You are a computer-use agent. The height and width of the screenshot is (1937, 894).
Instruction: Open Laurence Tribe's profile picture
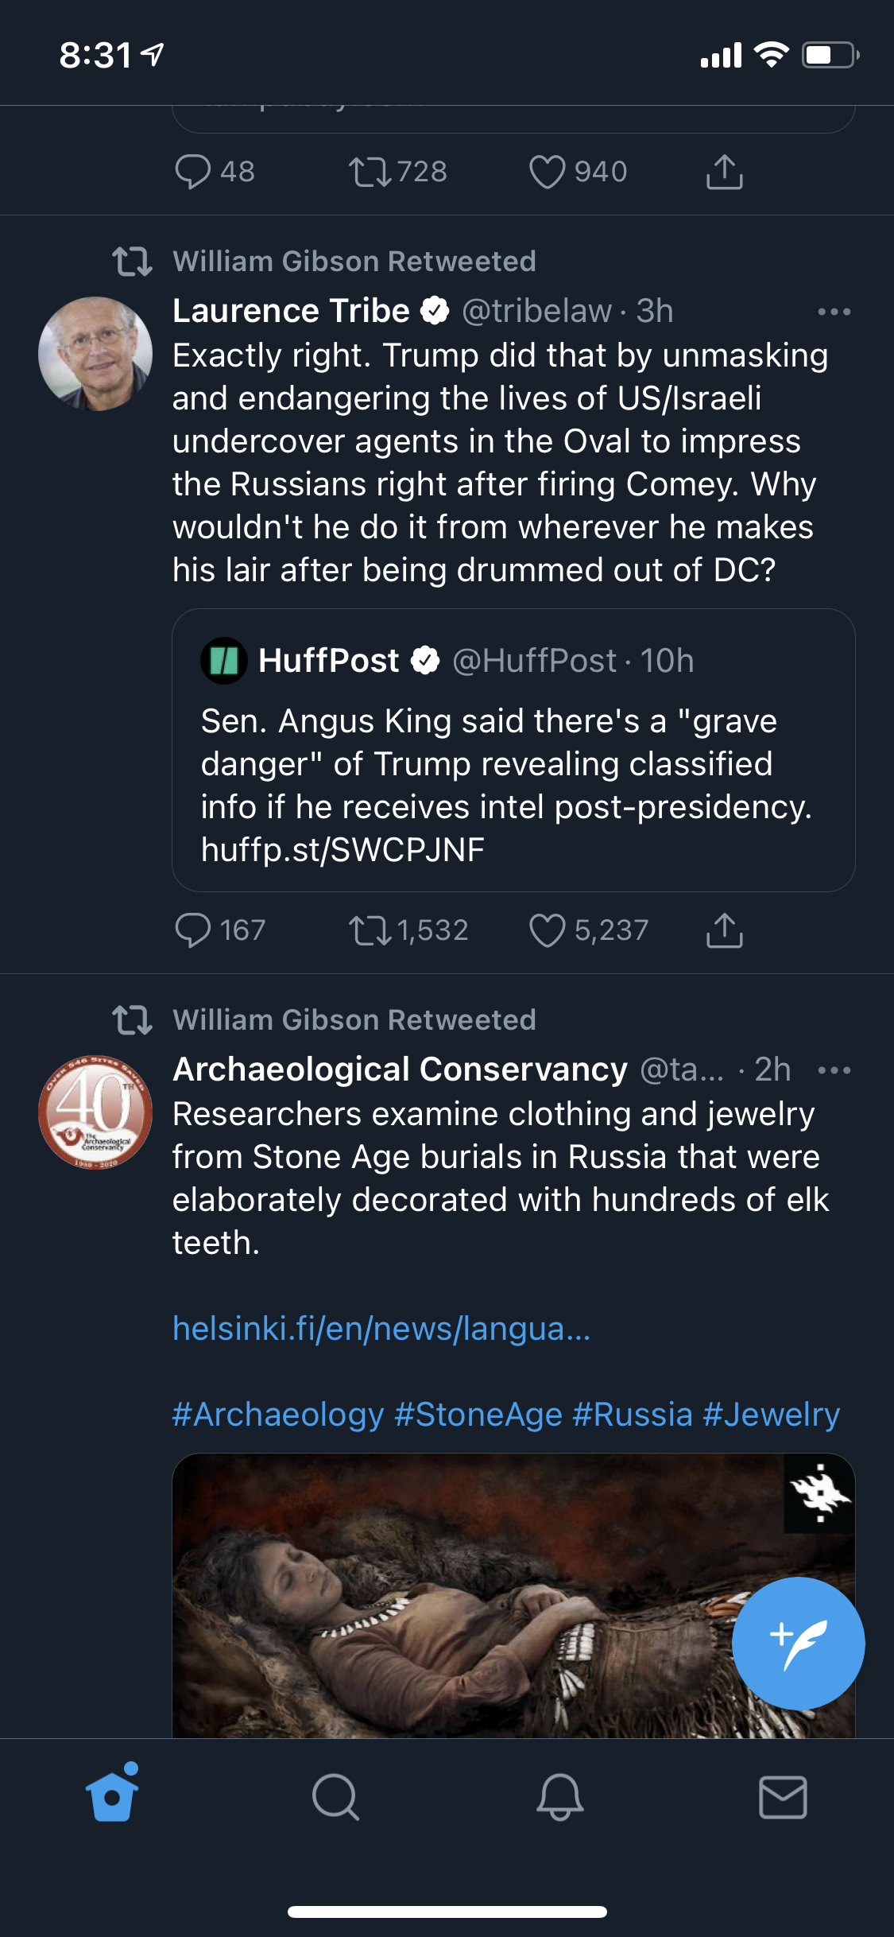point(95,354)
